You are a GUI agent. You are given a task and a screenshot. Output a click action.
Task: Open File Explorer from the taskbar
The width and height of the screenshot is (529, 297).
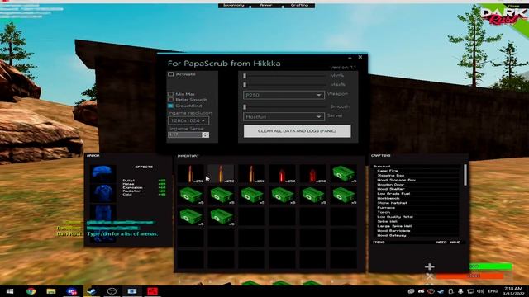coord(51,291)
